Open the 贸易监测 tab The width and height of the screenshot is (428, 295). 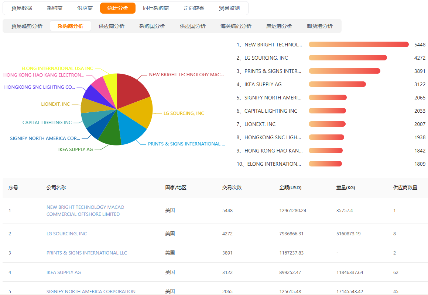point(229,8)
